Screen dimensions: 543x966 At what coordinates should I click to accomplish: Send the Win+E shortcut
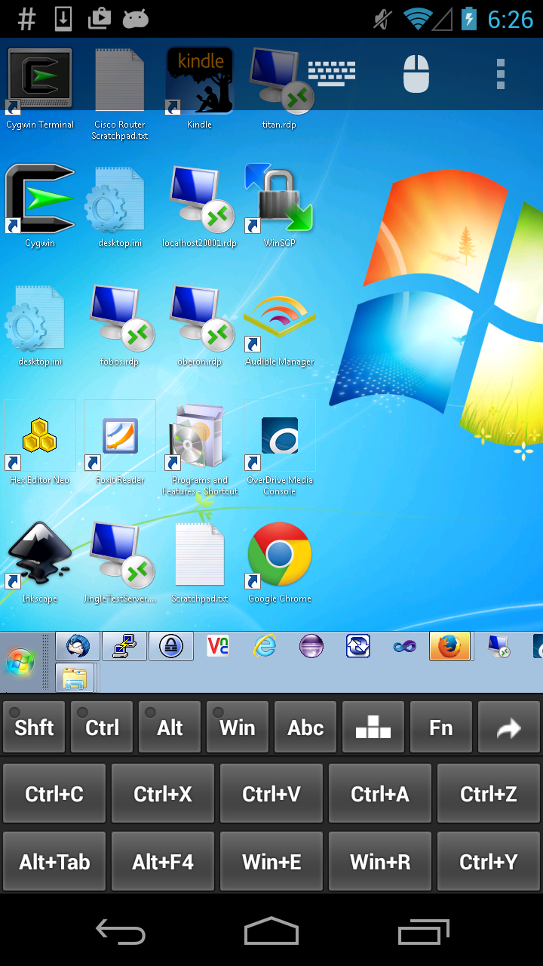point(271,862)
